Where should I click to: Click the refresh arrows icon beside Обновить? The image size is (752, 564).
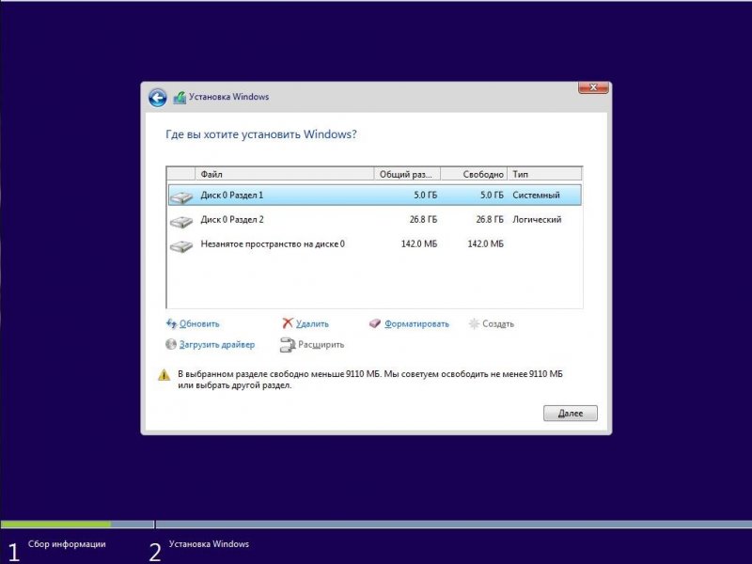[x=171, y=323]
